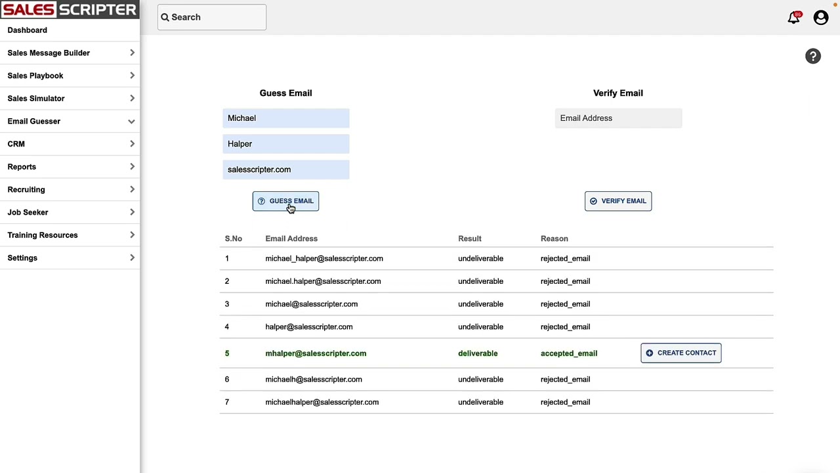Click the last name field containing Halper
840x473 pixels.
click(x=286, y=144)
